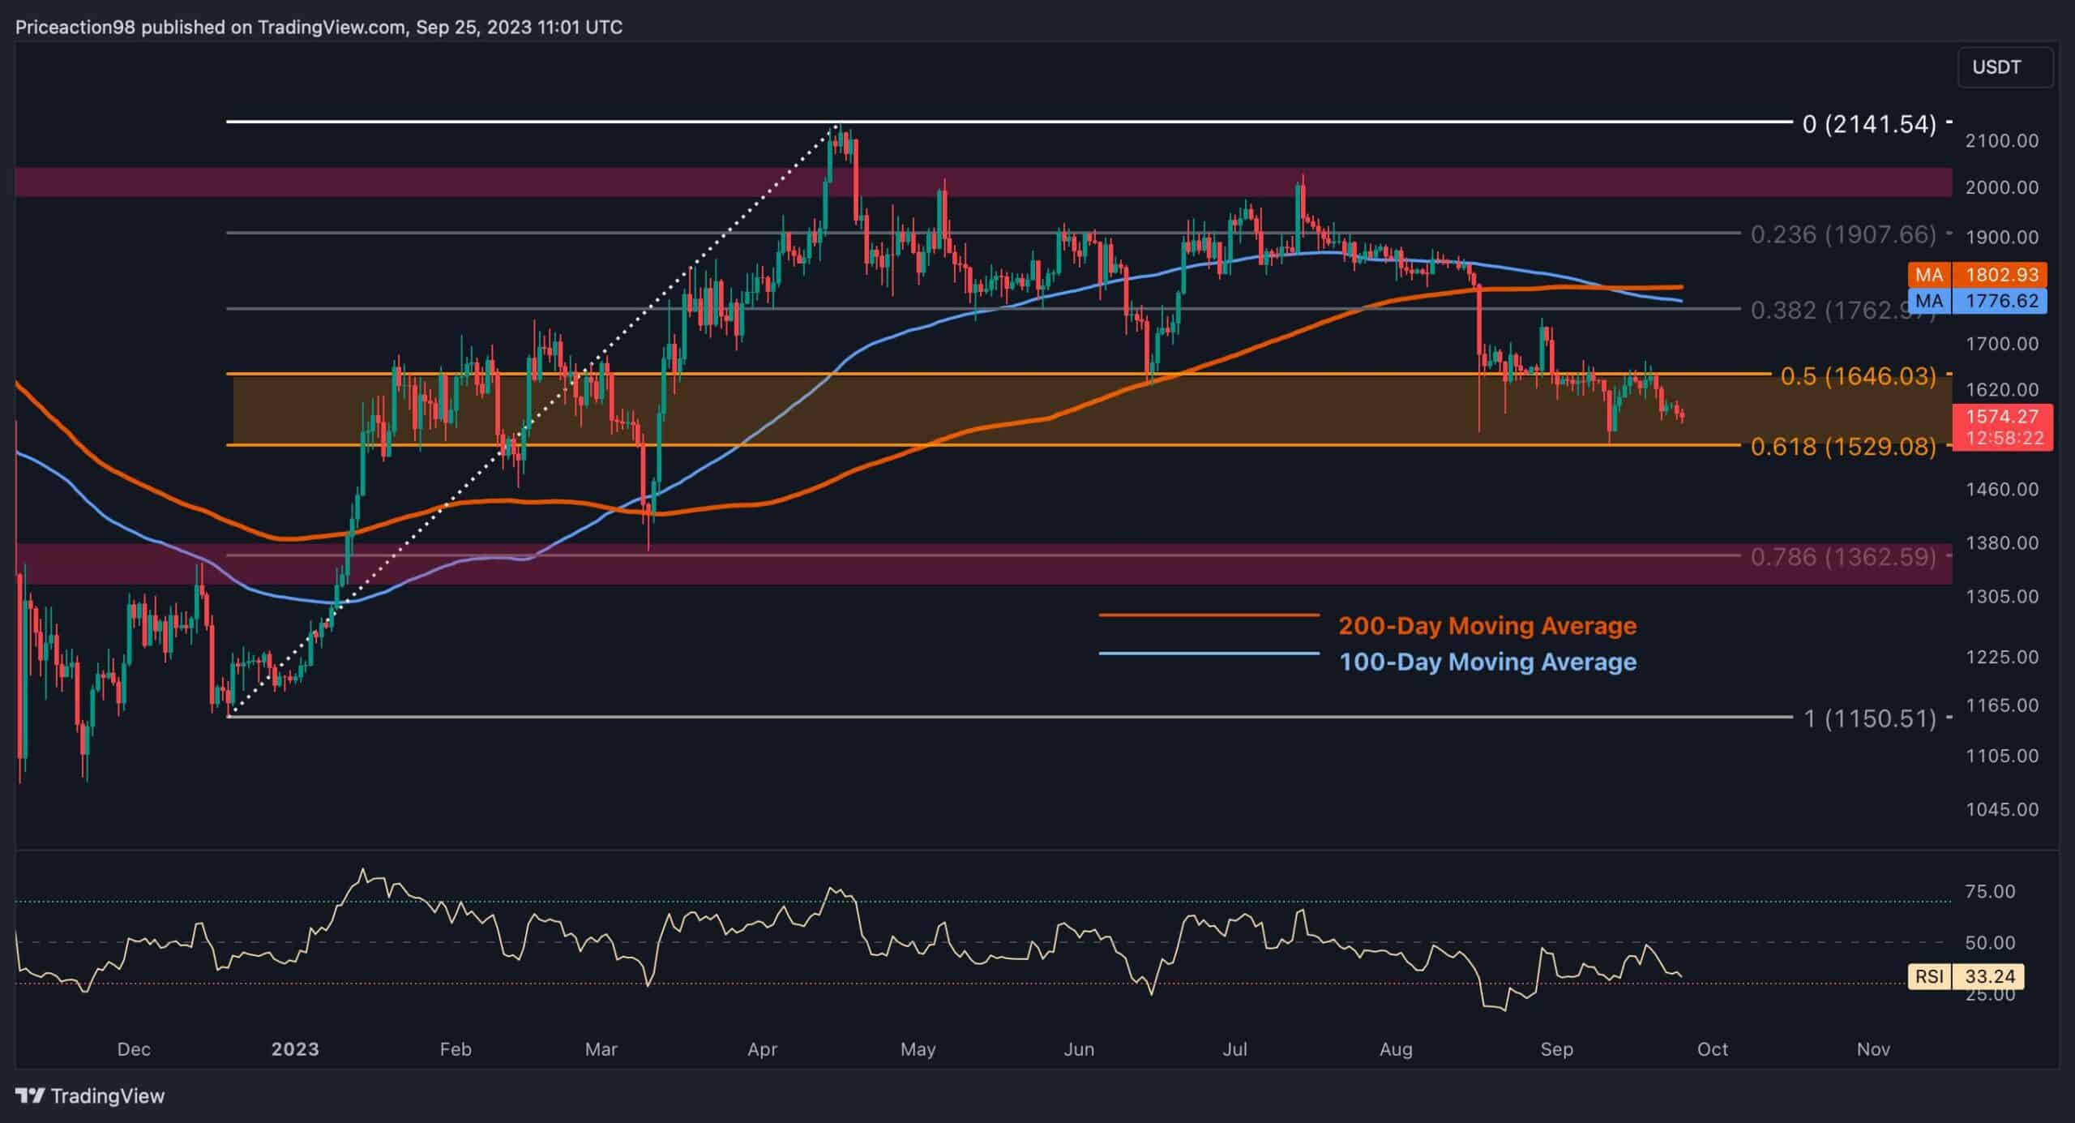
Task: Click the 200-Day Moving Average legend text
Action: click(1487, 626)
